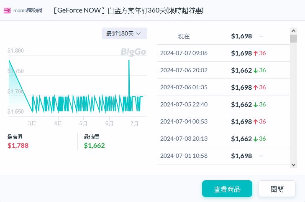Click the red up arrow for 2024-07-06 01:35

[255, 87]
